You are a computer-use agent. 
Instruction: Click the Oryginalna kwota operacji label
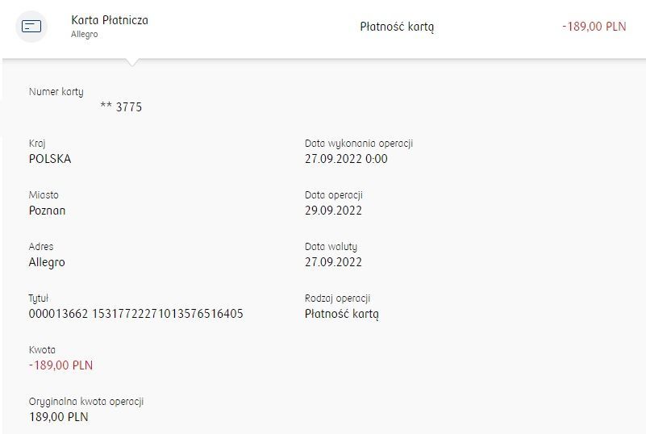coord(86,402)
